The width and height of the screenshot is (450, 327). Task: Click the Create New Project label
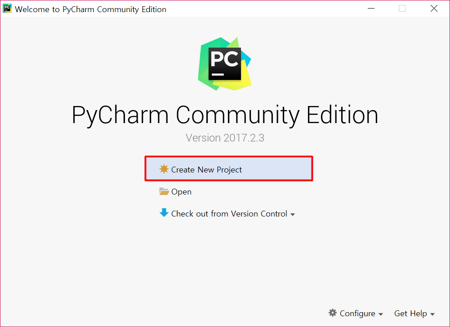206,170
